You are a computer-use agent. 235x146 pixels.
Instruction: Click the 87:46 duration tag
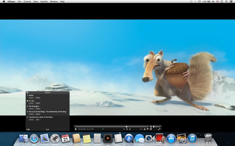[31, 103]
